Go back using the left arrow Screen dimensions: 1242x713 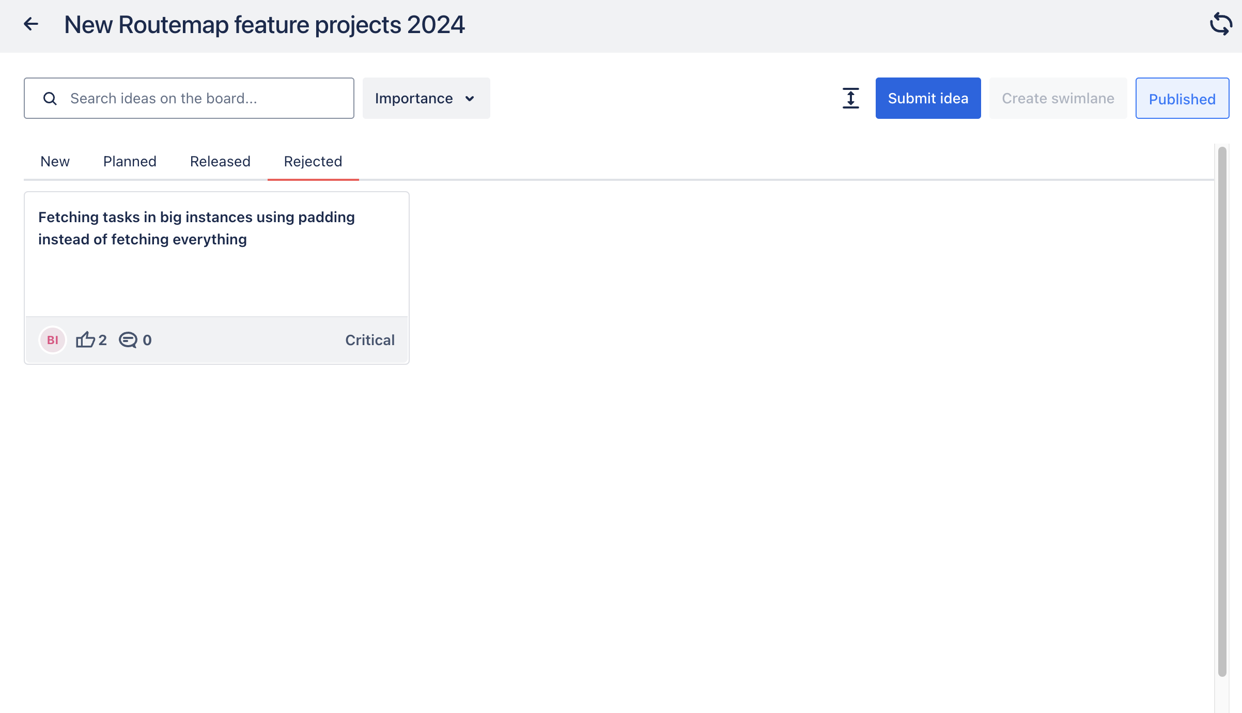(31, 24)
